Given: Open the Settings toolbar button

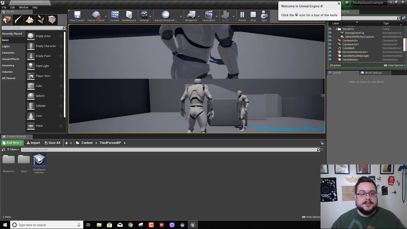Looking at the screenshot, I should 144,17.
